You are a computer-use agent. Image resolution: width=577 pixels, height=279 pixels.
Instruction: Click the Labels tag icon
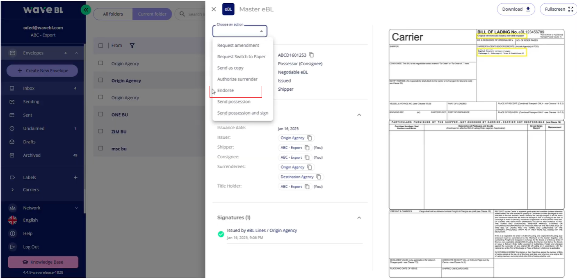tap(12, 178)
